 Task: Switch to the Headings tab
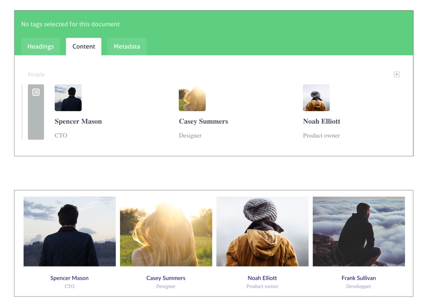[41, 47]
